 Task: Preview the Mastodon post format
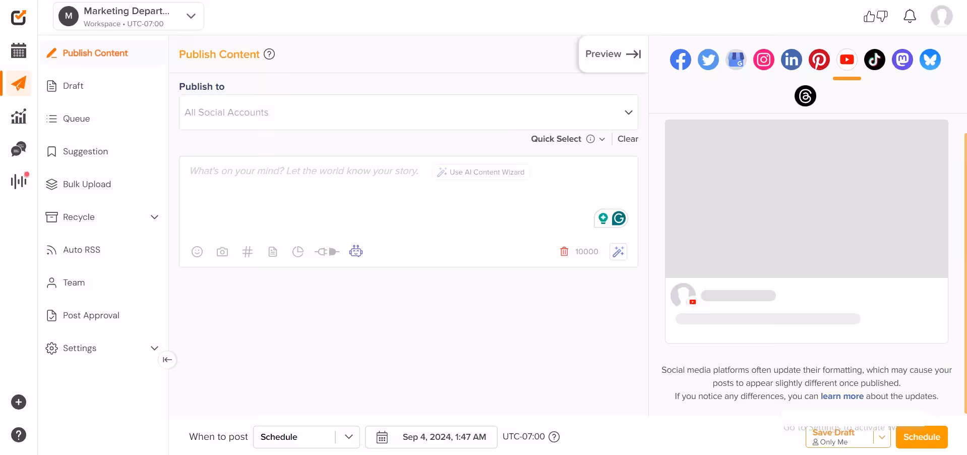[902, 60]
